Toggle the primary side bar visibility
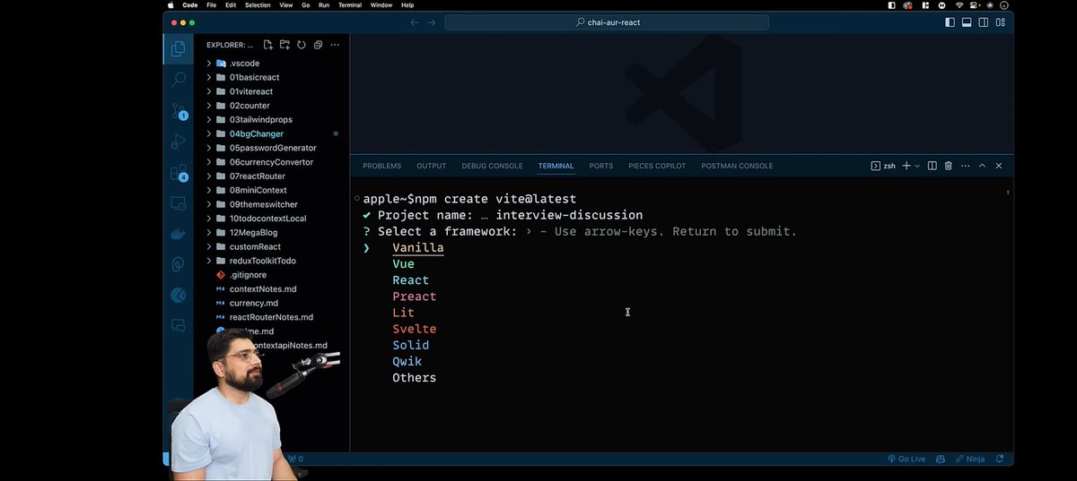Image resolution: width=1077 pixels, height=481 pixels. click(950, 22)
